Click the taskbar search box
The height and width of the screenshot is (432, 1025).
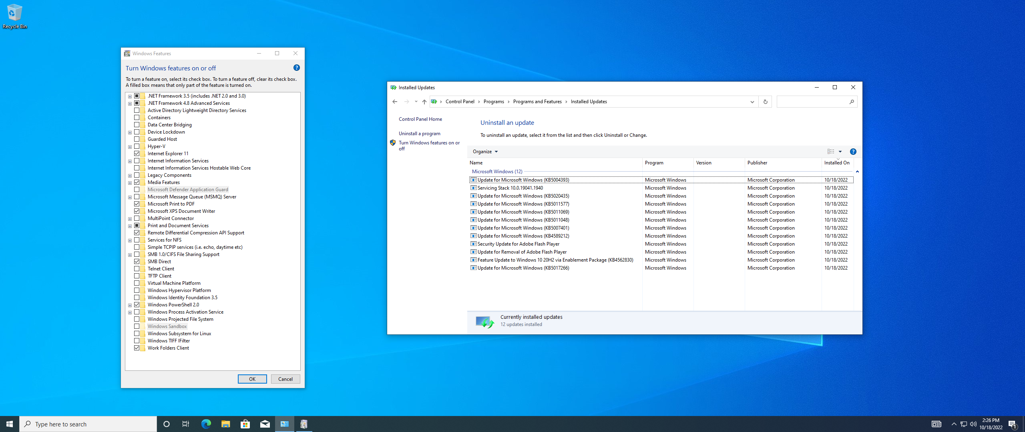click(x=88, y=424)
